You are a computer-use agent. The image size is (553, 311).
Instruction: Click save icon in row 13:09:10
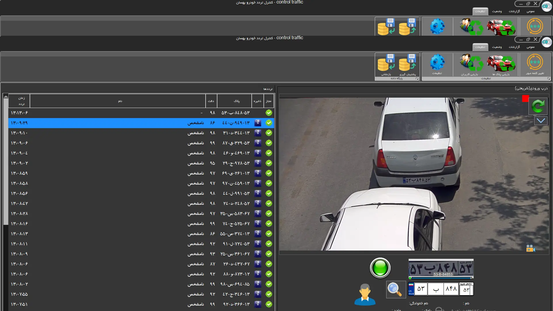pos(258,133)
